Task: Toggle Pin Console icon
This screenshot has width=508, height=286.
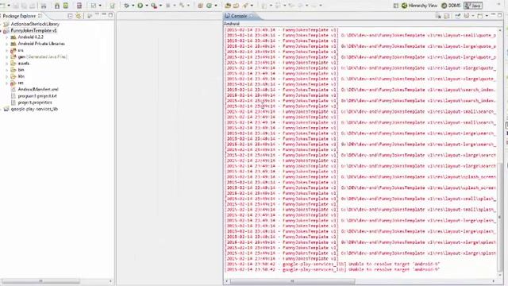Action: [x=458, y=16]
